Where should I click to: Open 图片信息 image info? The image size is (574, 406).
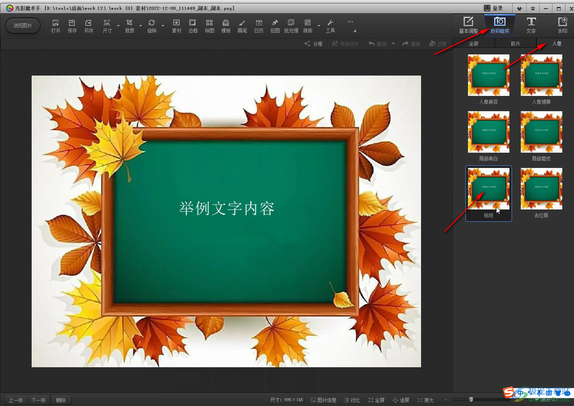point(324,400)
